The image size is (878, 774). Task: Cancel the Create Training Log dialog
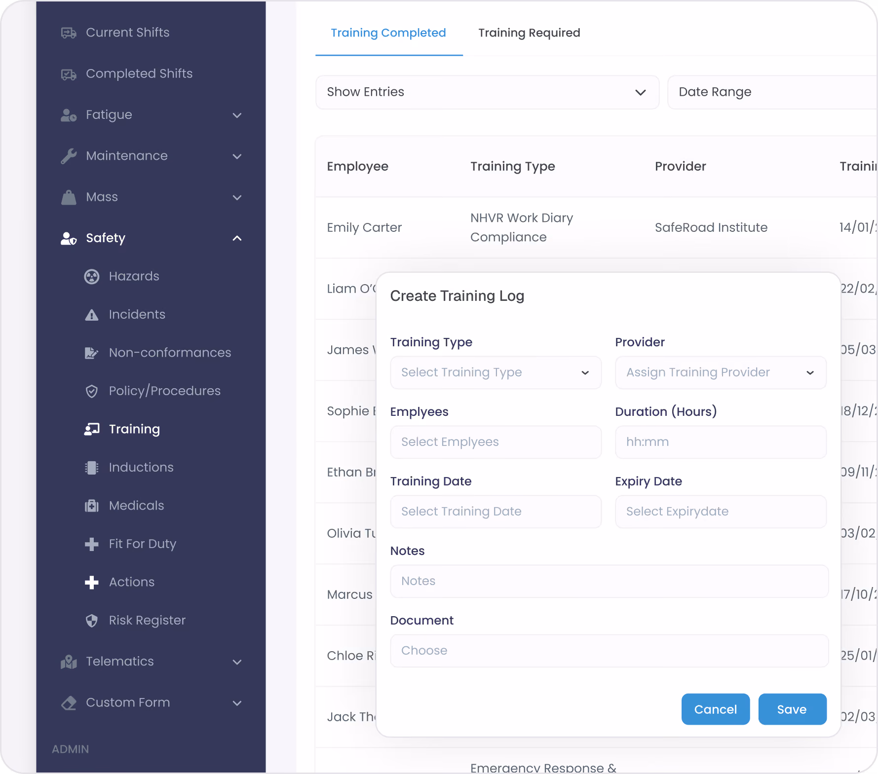716,709
